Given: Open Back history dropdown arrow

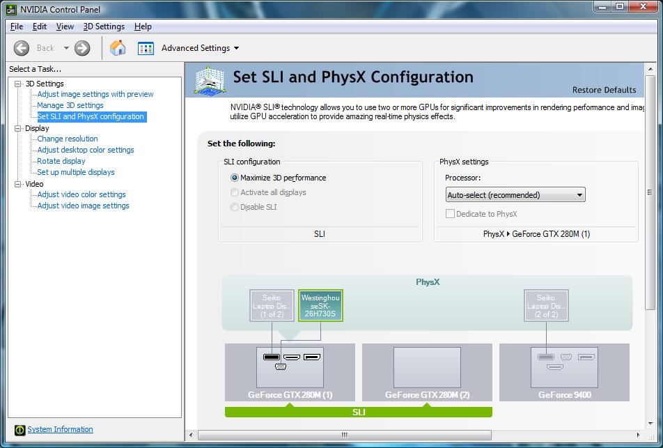Looking at the screenshot, I should click(66, 48).
